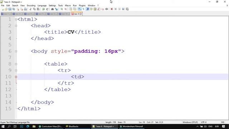Collapse the body block fold marker on line 6

(16, 51)
